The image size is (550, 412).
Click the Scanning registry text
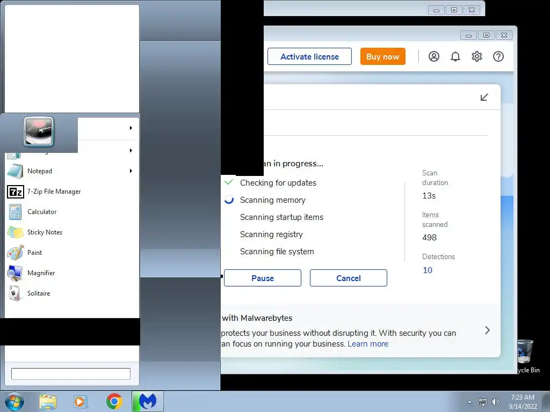tap(271, 234)
